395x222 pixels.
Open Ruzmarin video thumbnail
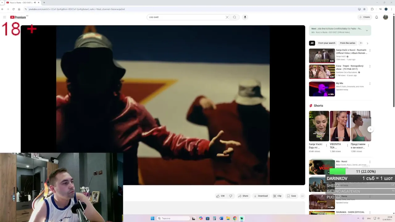322,56
